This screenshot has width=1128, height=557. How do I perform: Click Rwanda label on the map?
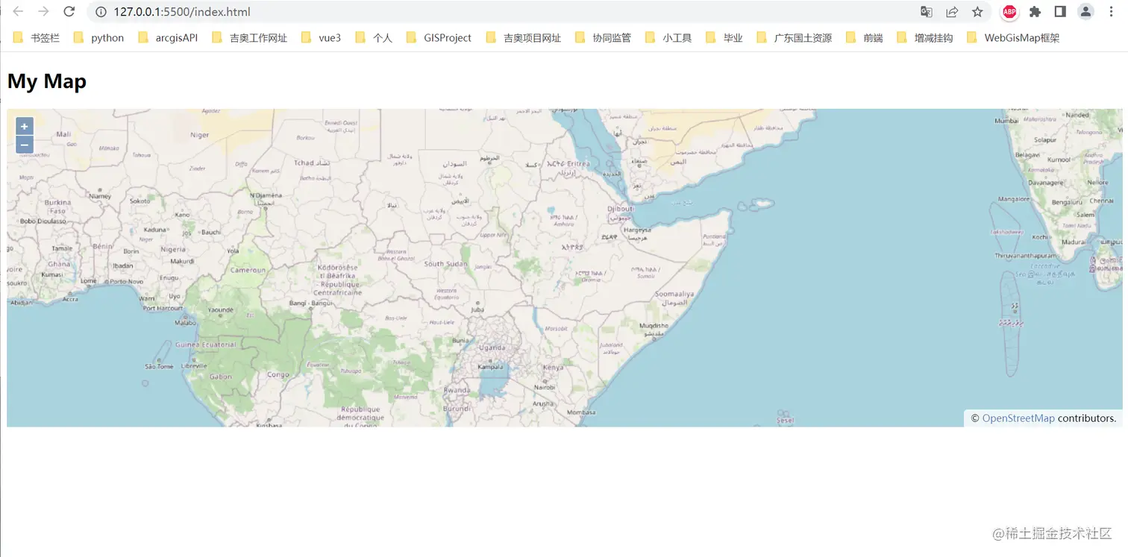[x=457, y=390]
